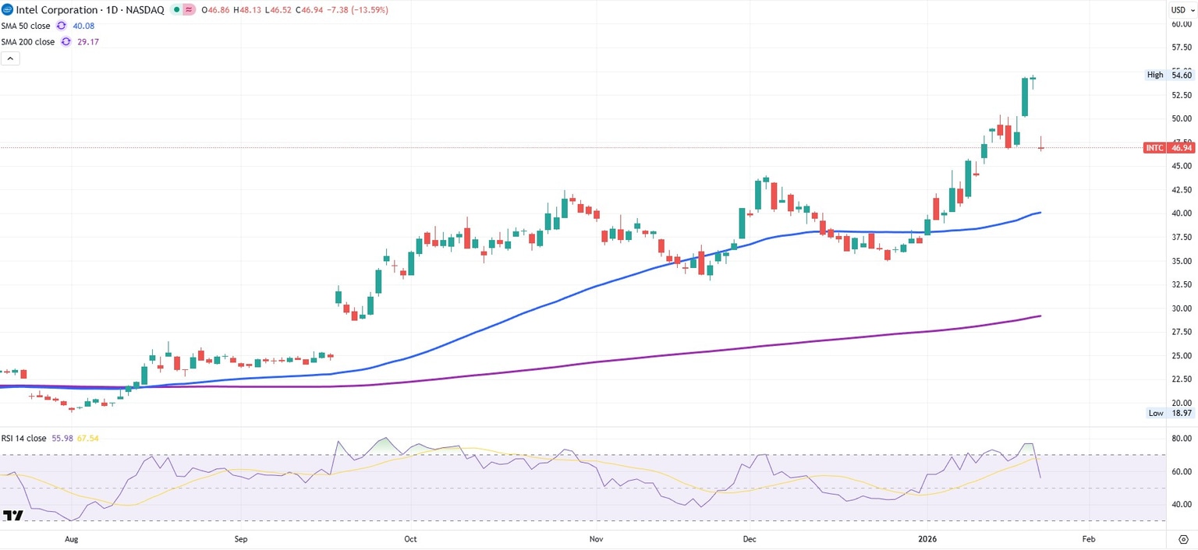Viewport: 1198px width, 550px height.
Task: Click the Oct label on time axis
Action: click(410, 539)
